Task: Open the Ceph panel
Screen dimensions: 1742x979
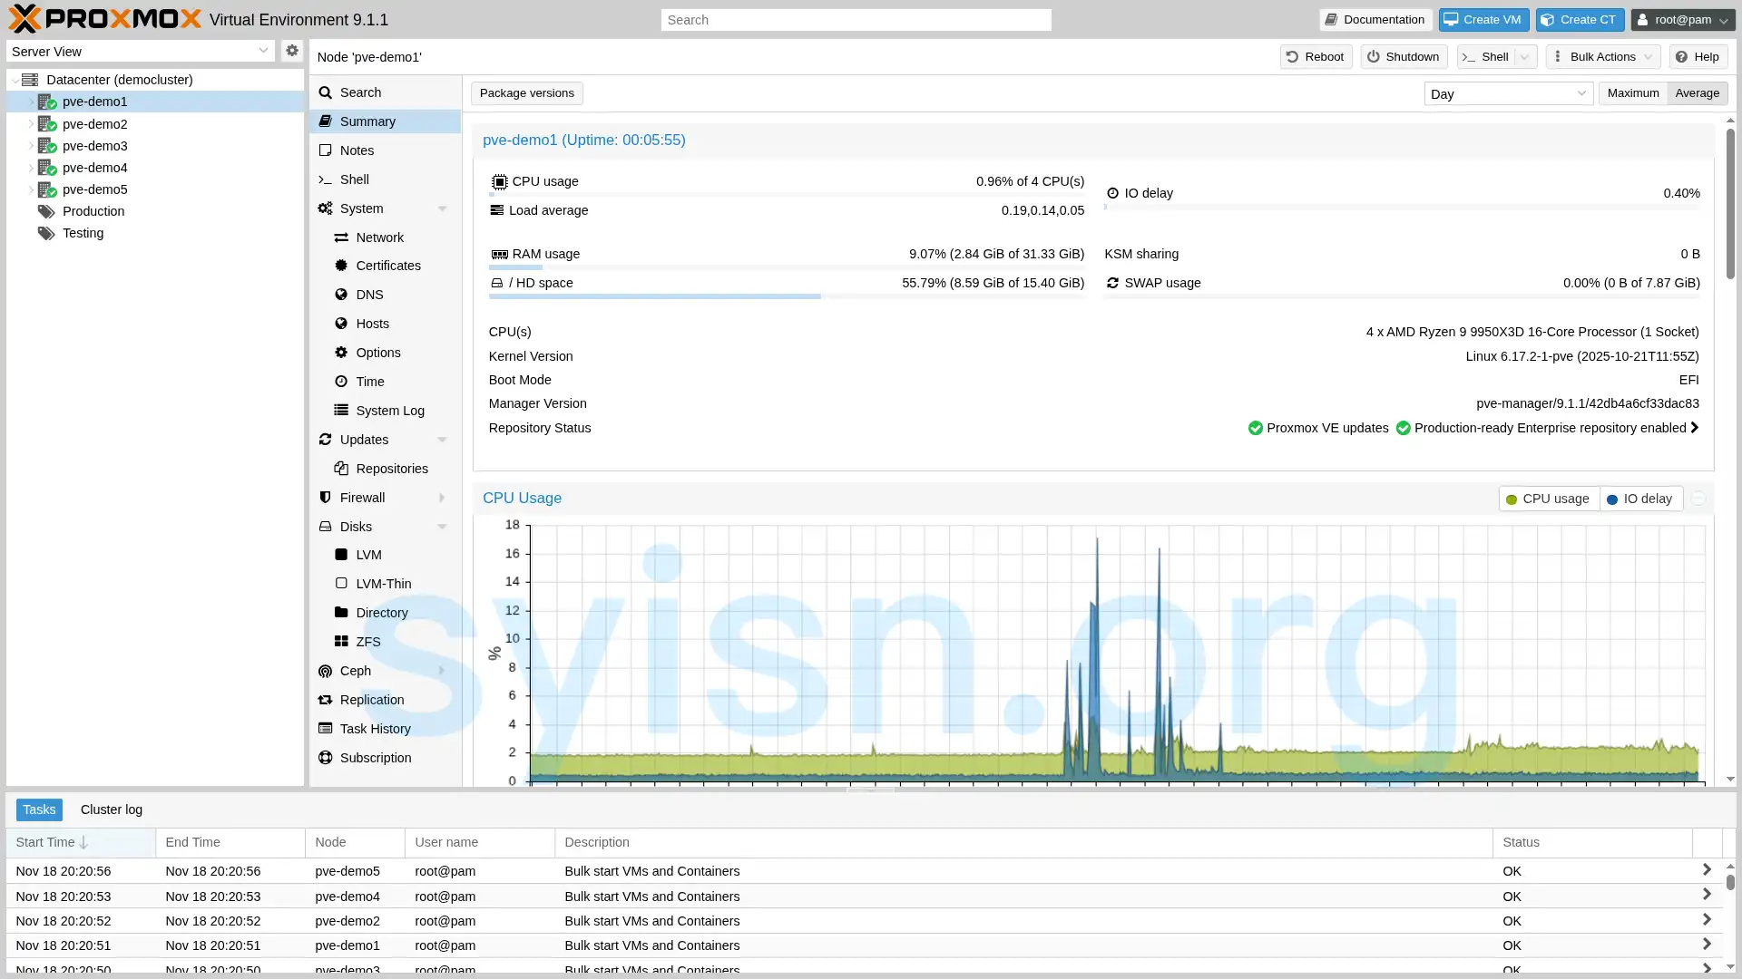Action: (x=354, y=670)
